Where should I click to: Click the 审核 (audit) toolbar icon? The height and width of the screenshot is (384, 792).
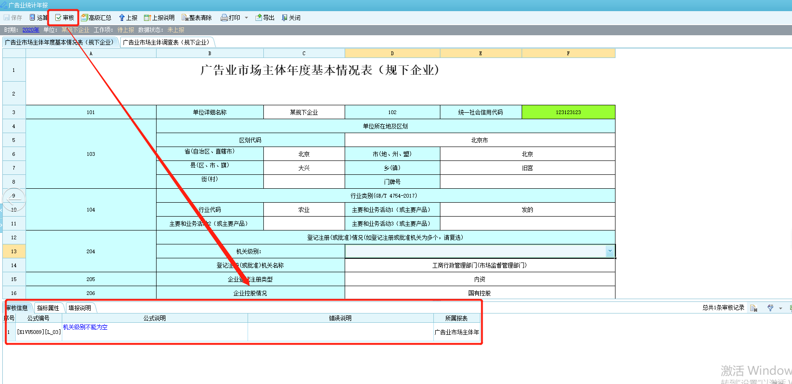click(x=59, y=18)
